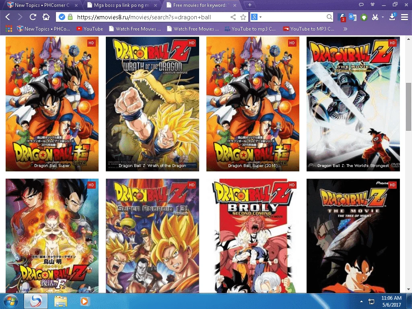Screen dimensions: 412x309
Task: Click the magnifier search icon
Action: (329, 17)
